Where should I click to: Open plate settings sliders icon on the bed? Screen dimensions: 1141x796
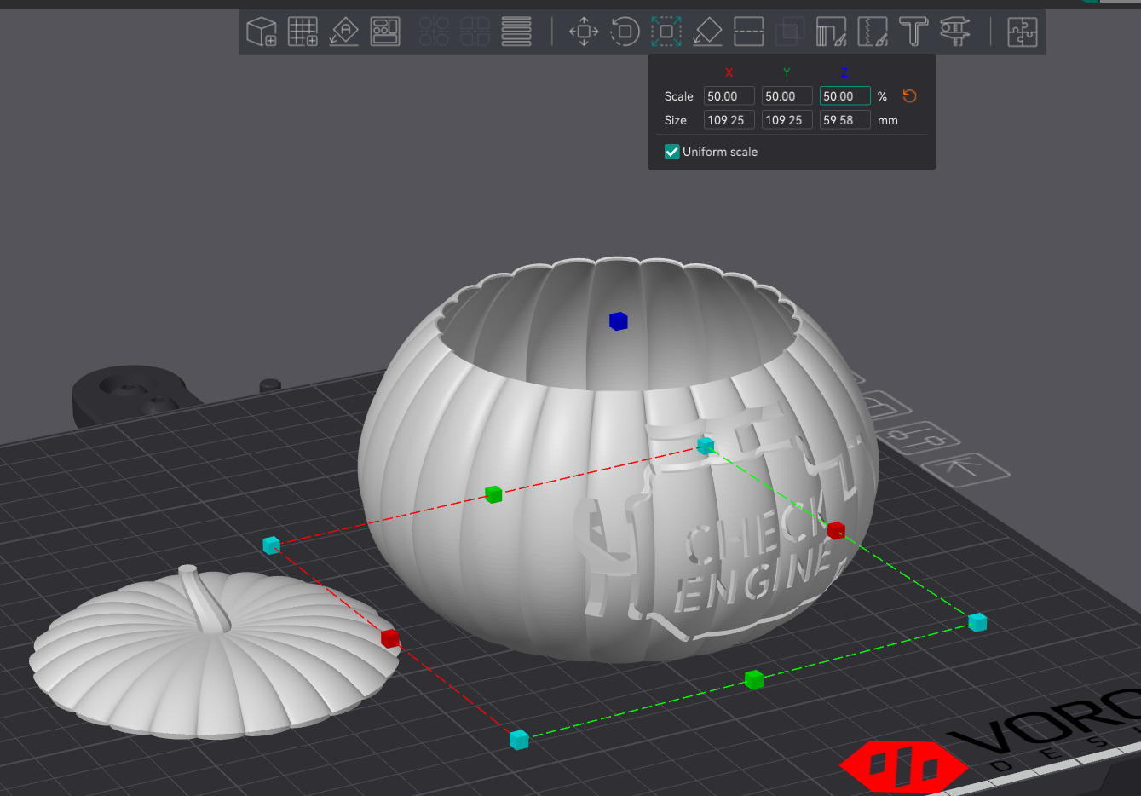coord(919,437)
